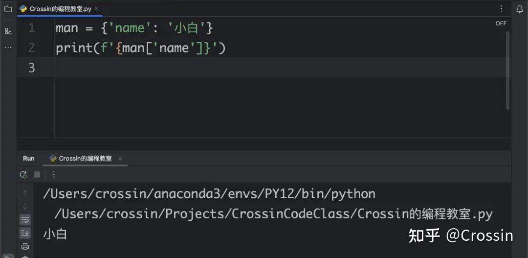Toggle scroll to end of console
Image resolution: width=528 pixels, height=258 pixels.
click(x=25, y=233)
